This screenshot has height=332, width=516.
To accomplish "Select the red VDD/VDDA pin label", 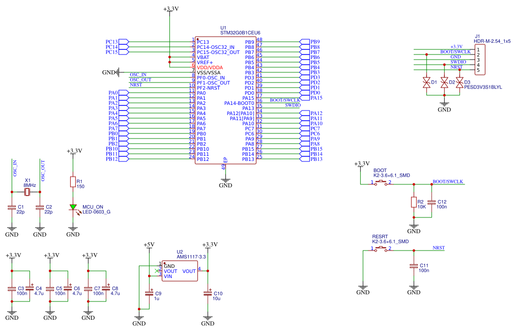I will click(210, 67).
